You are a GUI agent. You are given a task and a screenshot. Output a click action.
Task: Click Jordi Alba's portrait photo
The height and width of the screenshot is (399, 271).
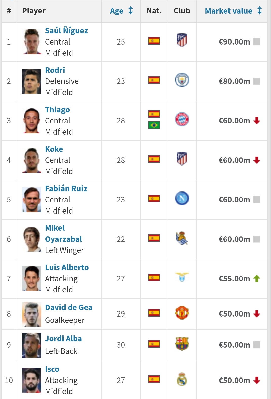32,345
